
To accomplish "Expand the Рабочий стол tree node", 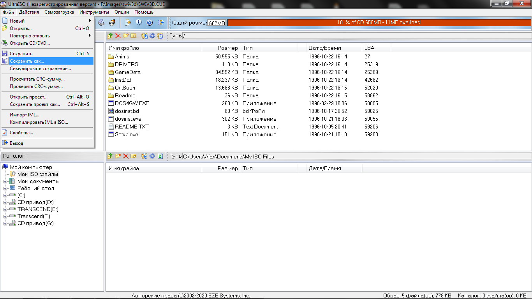I will pos(5,188).
